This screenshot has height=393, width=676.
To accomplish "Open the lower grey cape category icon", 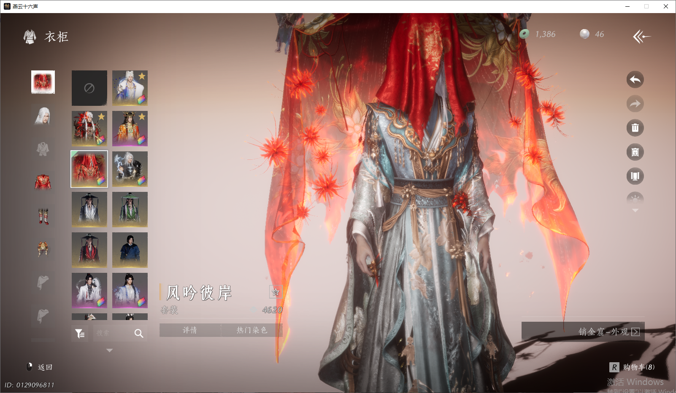I will (43, 316).
